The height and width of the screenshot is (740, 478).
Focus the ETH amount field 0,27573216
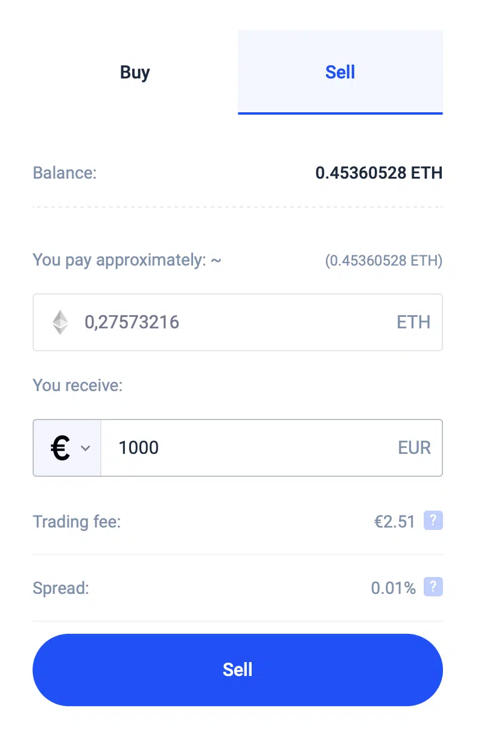(x=238, y=322)
